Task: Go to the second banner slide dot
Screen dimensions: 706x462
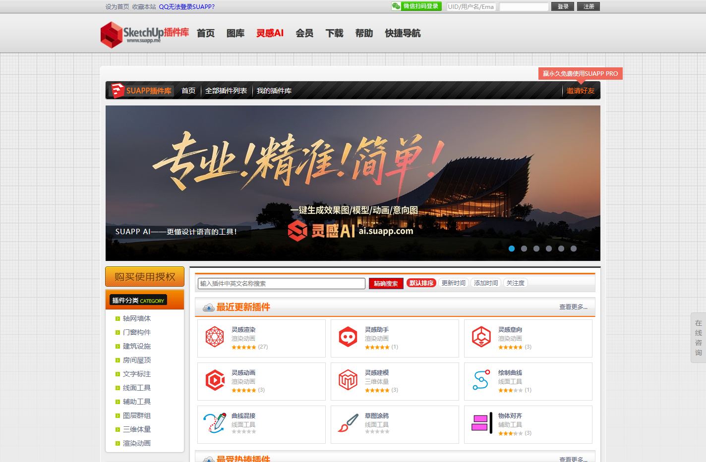Action: click(524, 249)
